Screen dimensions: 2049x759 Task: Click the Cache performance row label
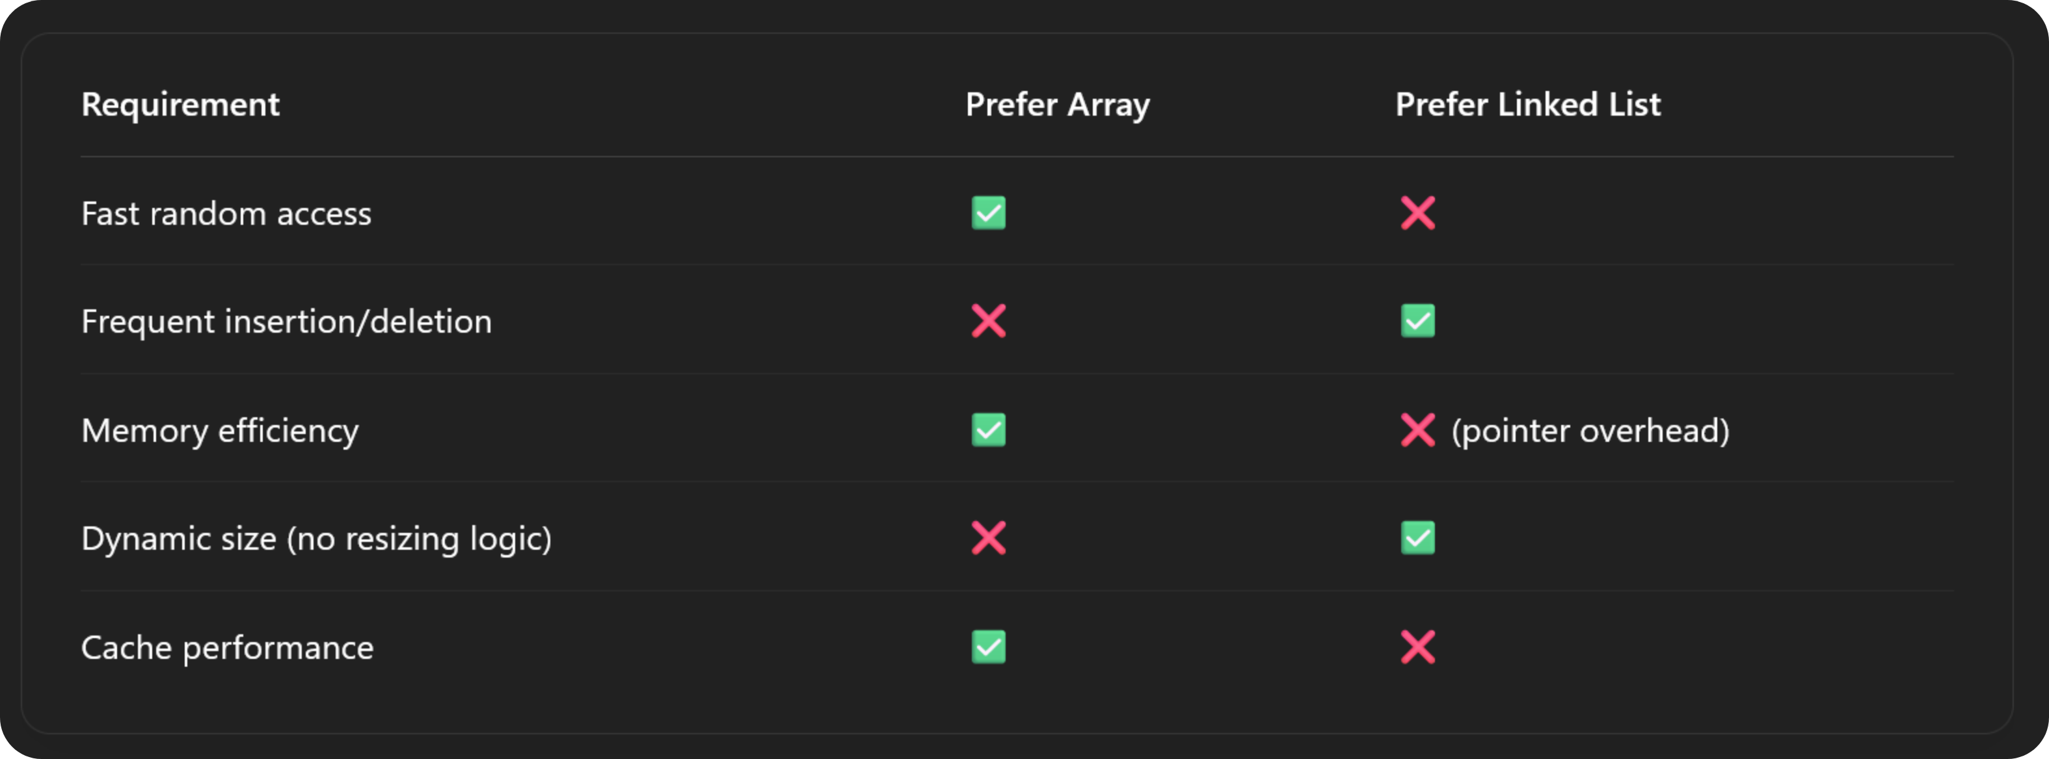point(228,648)
